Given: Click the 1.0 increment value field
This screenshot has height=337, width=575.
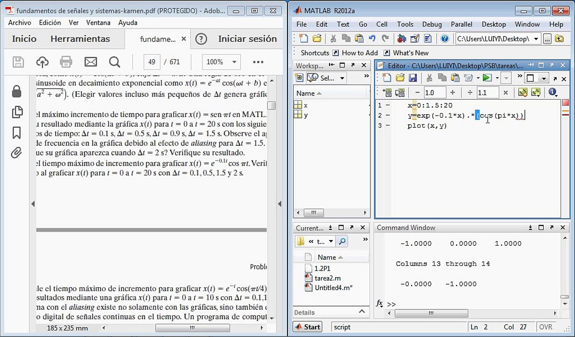Looking at the screenshot, I should (435, 93).
